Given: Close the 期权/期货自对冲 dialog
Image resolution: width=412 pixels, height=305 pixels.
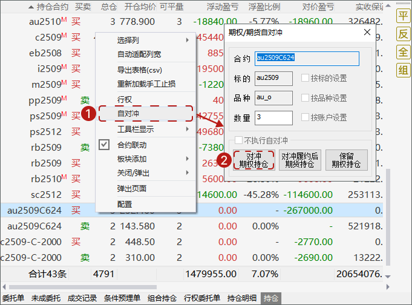Looking at the screenshot, I should [367, 34].
